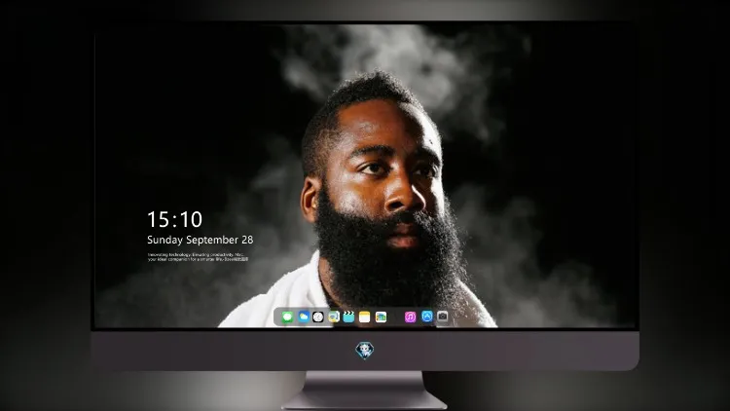Image resolution: width=730 pixels, height=411 pixels.
Task: Click the Sunday September 28 date
Action: click(201, 240)
